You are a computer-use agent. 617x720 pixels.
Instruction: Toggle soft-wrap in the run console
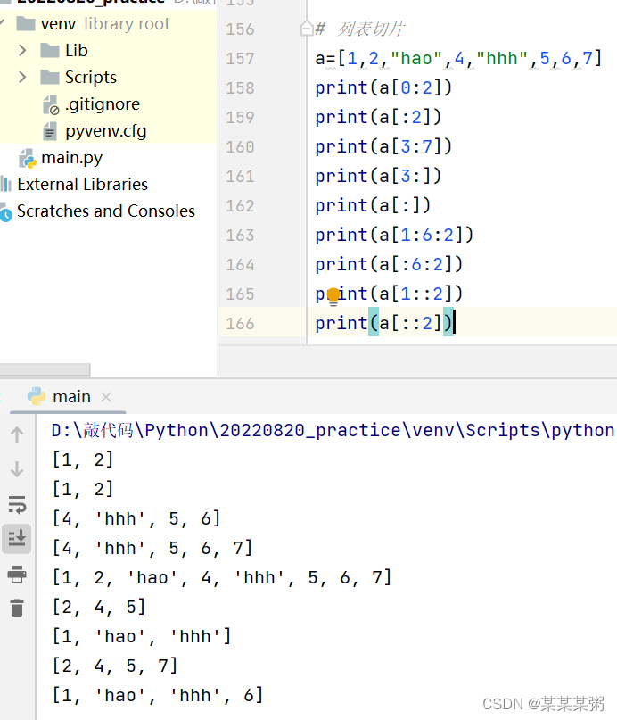[17, 504]
